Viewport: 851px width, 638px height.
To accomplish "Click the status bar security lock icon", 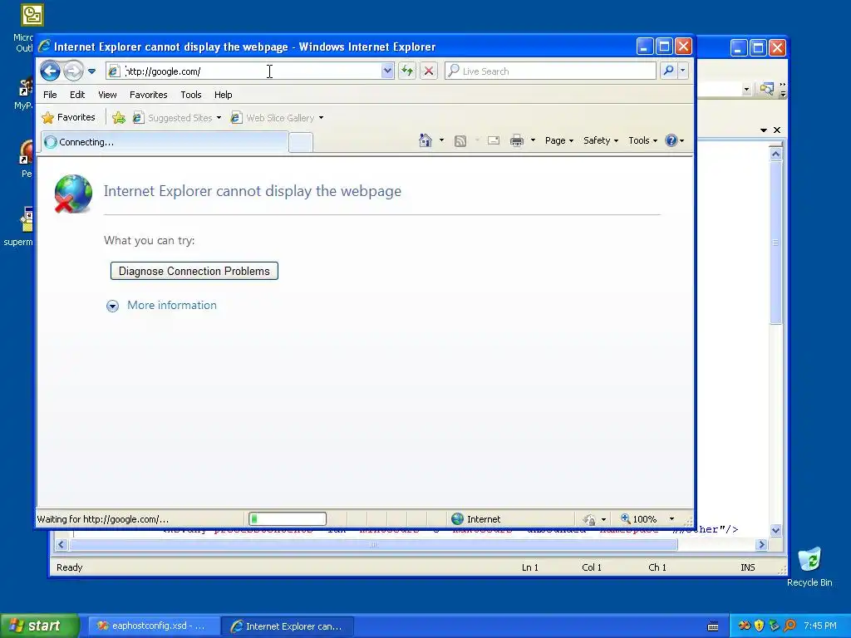I will pos(589,520).
